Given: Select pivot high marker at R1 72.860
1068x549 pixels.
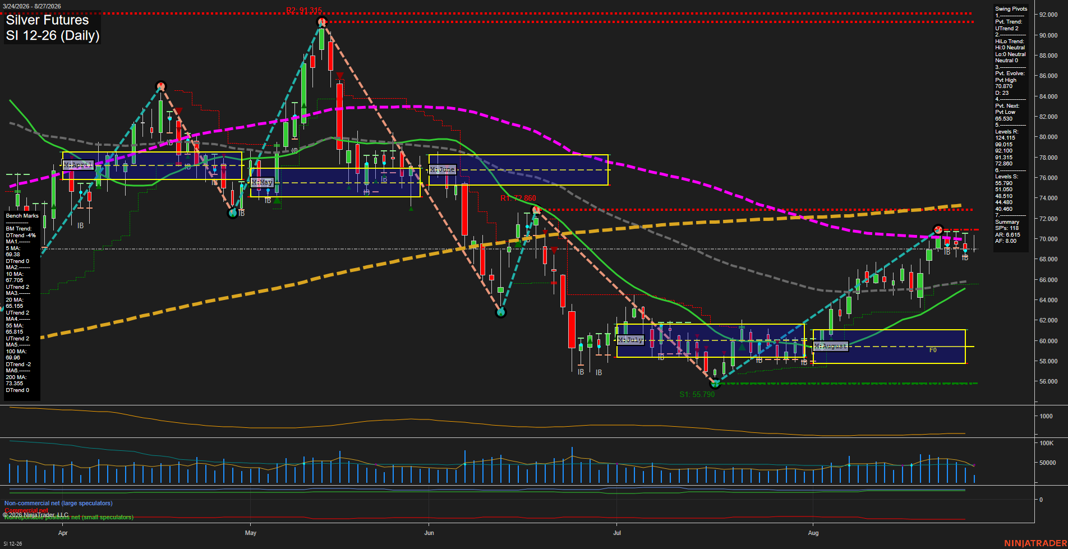Looking at the screenshot, I should (536, 210).
